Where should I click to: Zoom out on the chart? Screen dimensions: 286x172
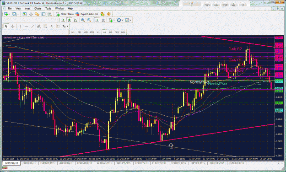pos(89,20)
